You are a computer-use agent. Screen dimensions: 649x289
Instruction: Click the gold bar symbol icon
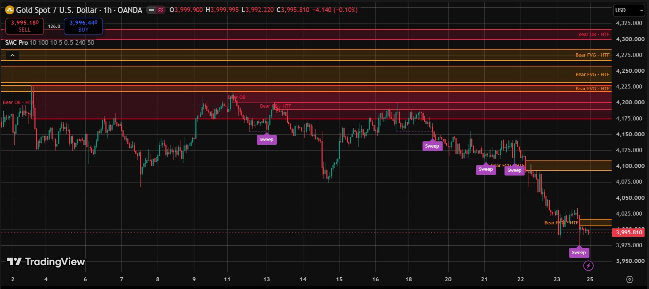click(x=9, y=10)
